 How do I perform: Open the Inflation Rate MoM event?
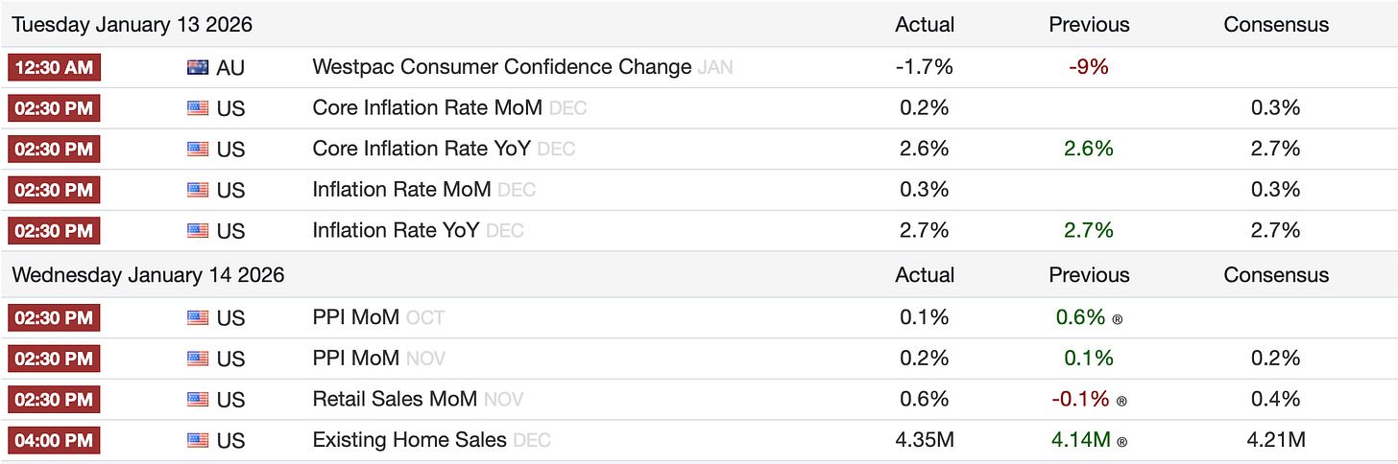click(x=401, y=190)
